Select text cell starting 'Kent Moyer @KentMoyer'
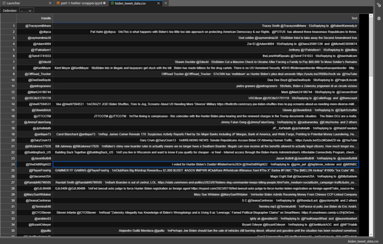Screen dimensions: 383x244 (206, 68)
